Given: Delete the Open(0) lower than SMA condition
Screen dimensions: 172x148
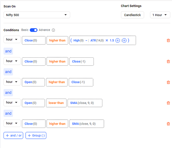Looking at the screenshot, I should 168,103.
